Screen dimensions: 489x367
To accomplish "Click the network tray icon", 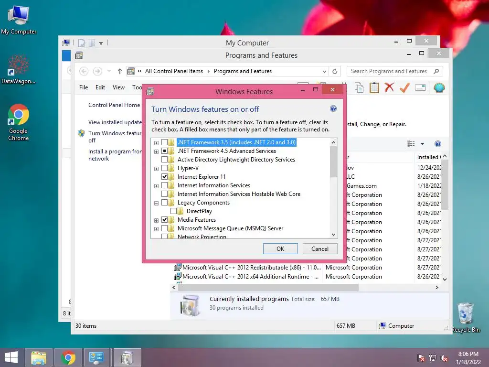I will click(x=433, y=358).
